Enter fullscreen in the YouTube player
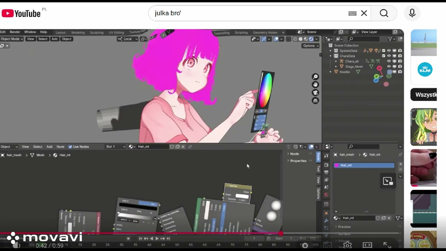Image resolution: width=446 pixels, height=251 pixels. coord(387,245)
